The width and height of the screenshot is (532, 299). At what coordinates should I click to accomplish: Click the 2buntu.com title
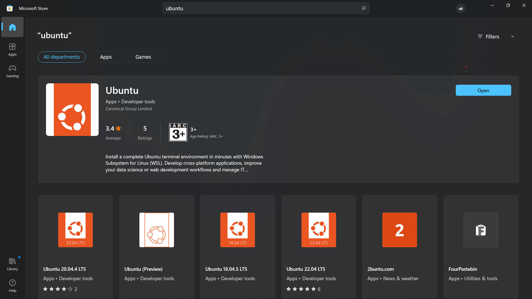381,269
